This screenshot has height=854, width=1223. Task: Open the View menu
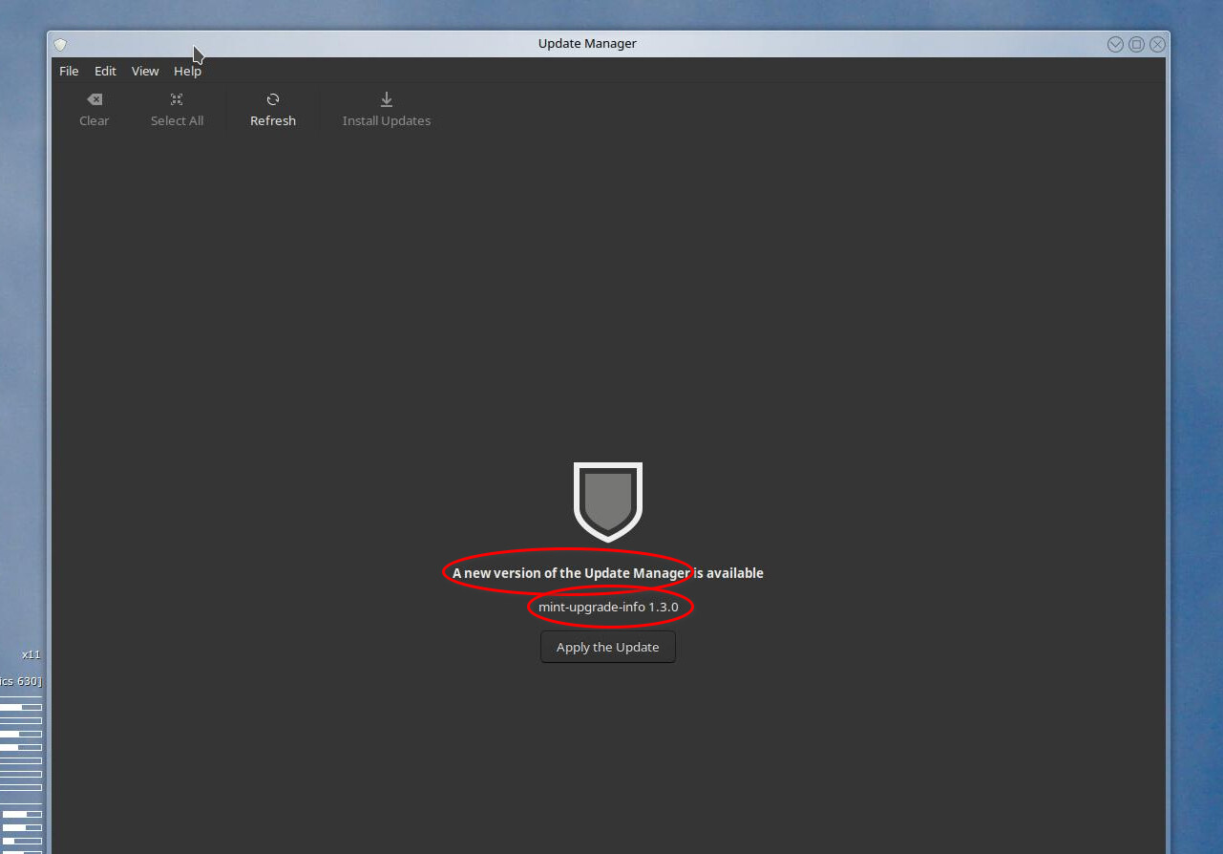click(145, 71)
